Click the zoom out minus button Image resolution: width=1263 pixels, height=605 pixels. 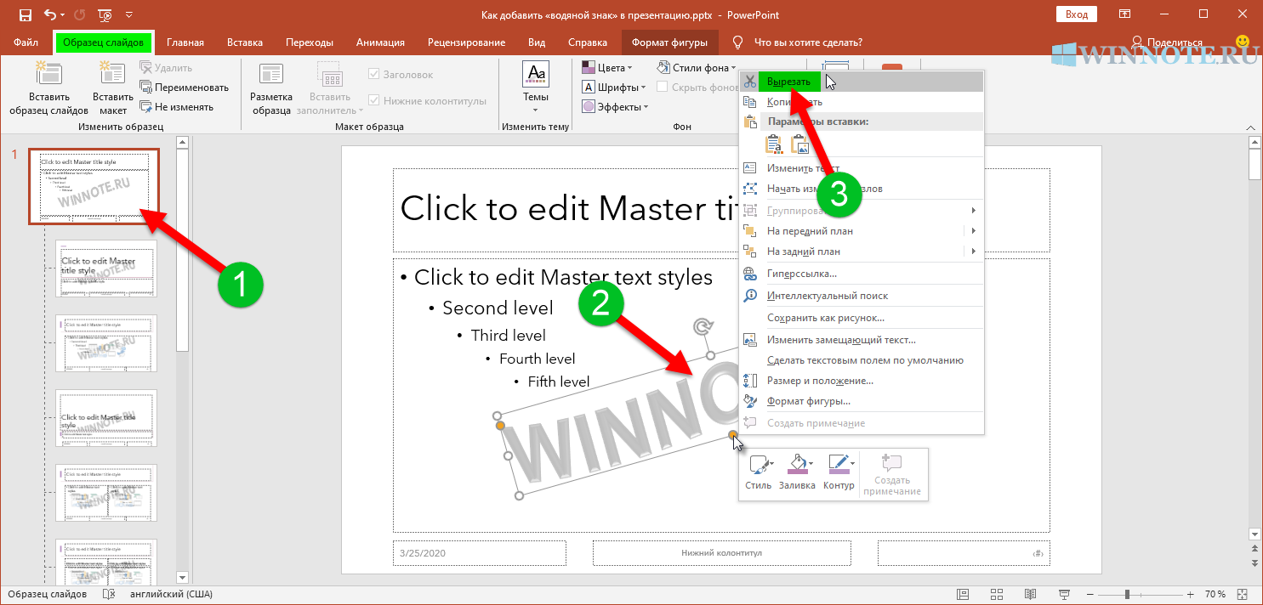1089,594
